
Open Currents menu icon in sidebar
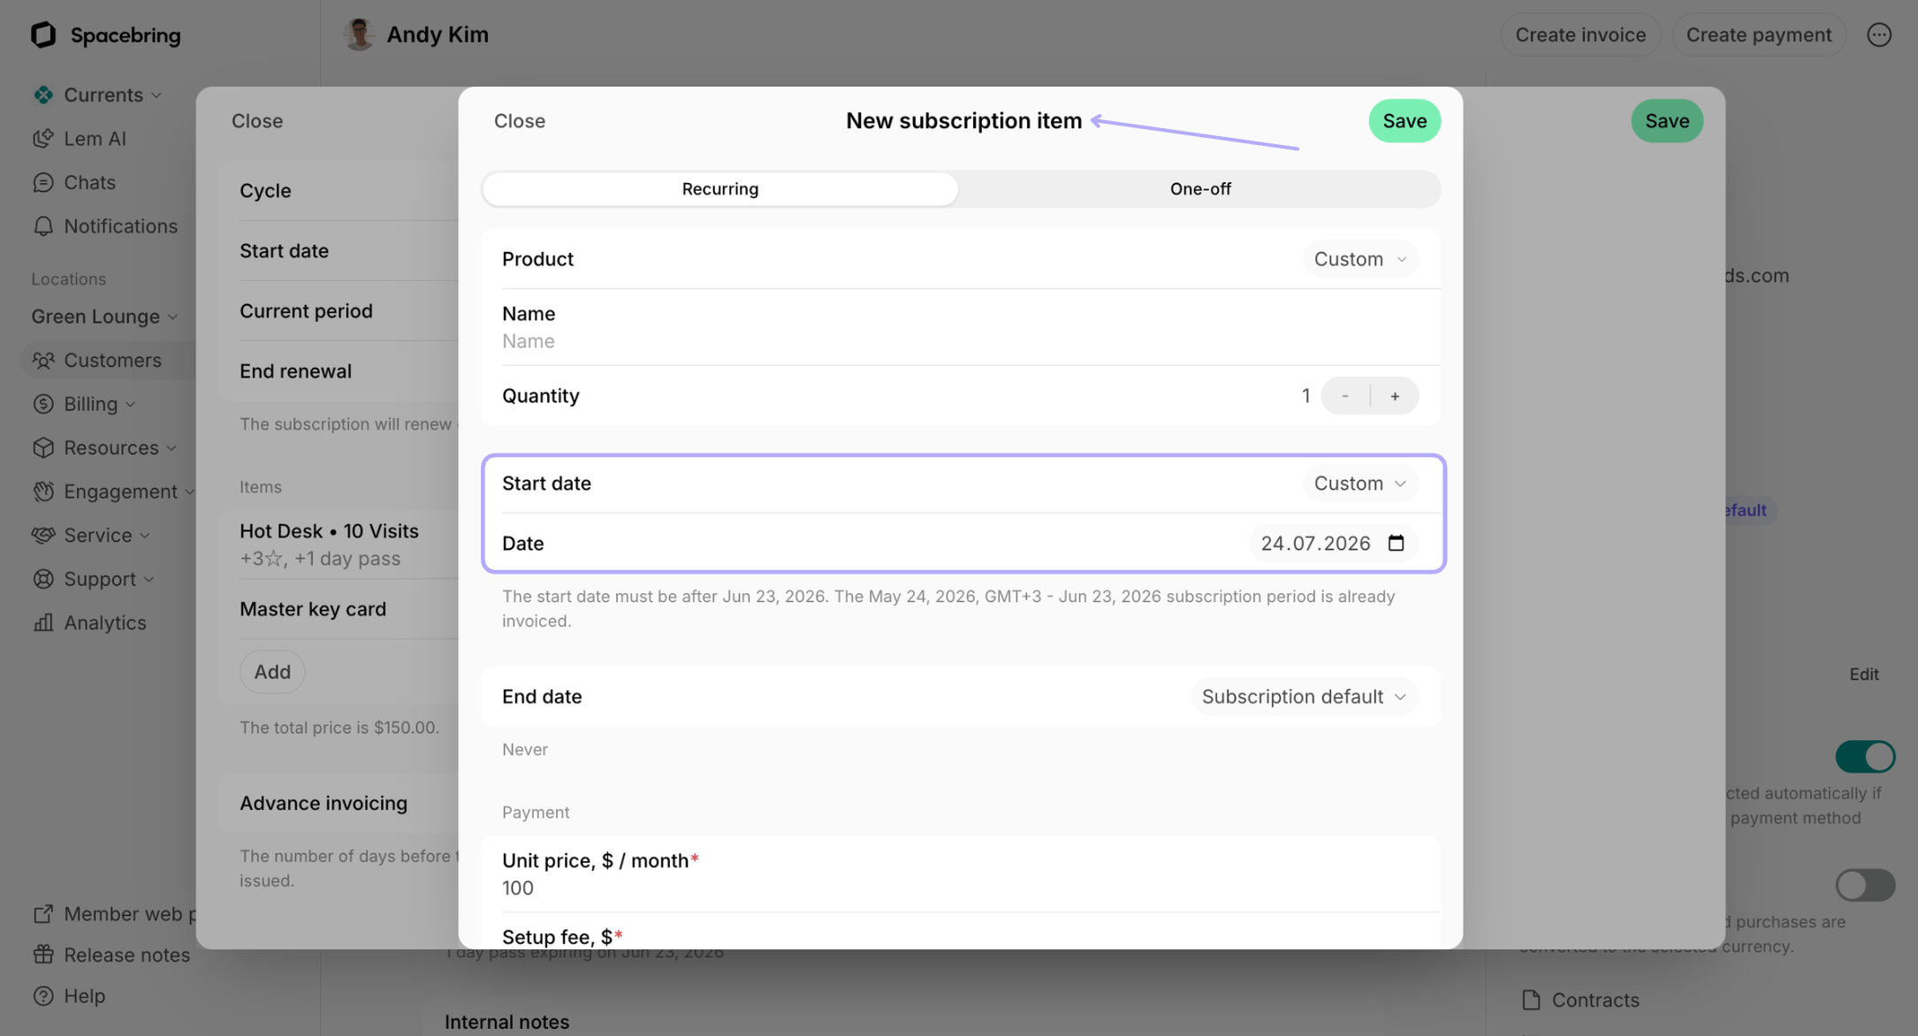tap(42, 95)
